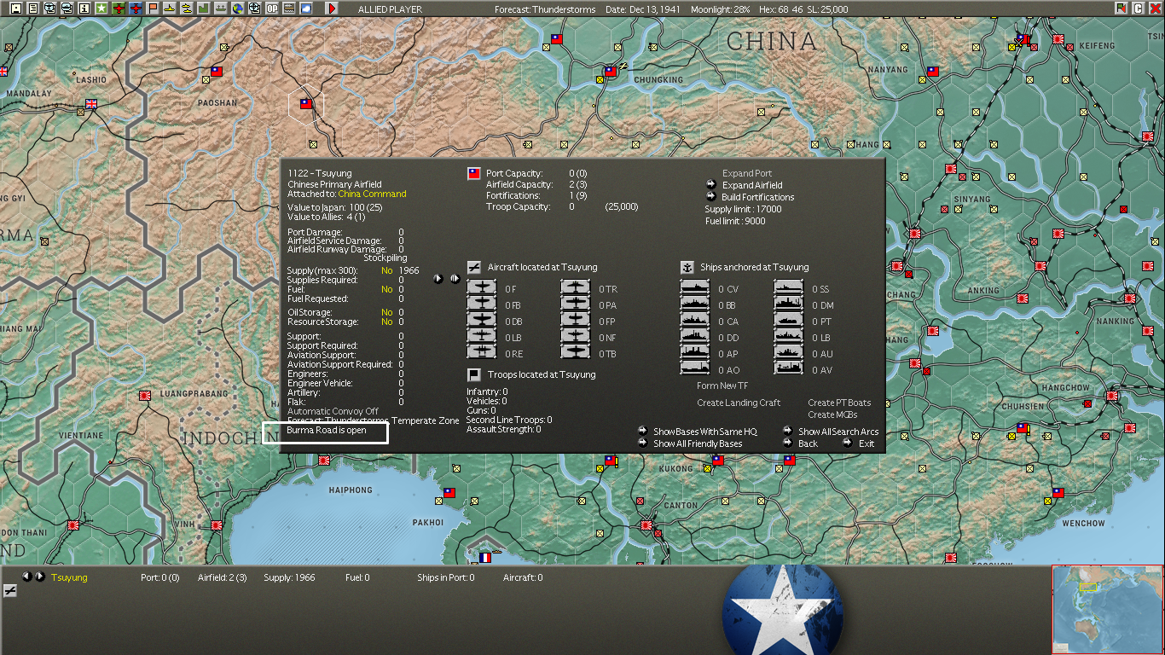Screen dimensions: 1165x655
Task: Select Show All Search Arcs
Action: [x=838, y=432]
